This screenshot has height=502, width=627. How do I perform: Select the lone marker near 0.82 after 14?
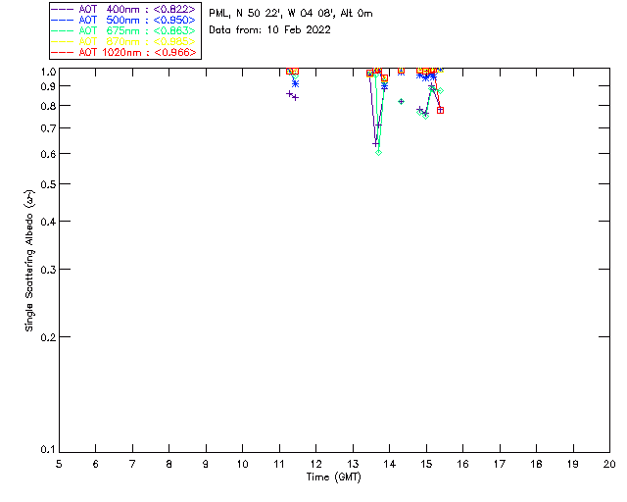(401, 102)
